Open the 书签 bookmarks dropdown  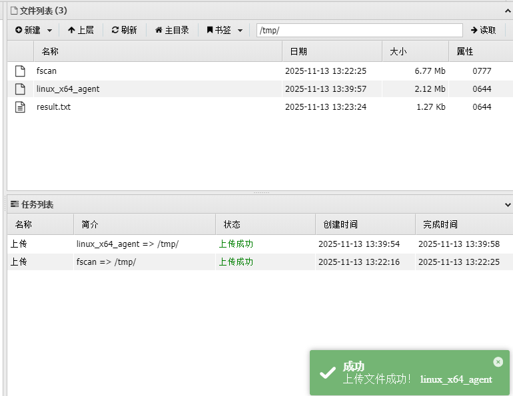point(225,30)
